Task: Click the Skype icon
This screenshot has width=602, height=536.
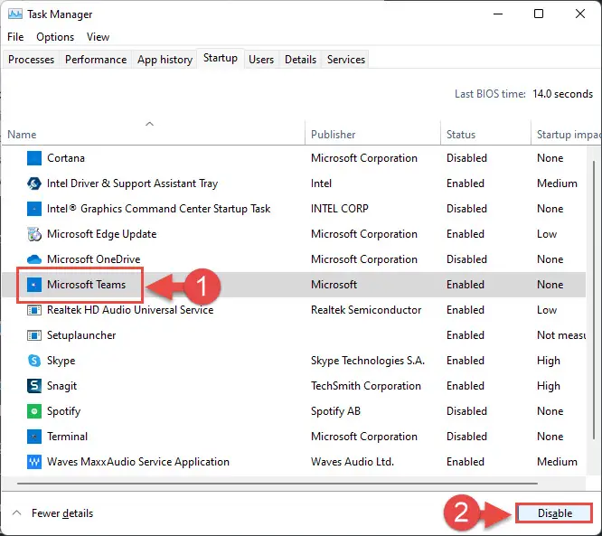Action: [x=34, y=361]
